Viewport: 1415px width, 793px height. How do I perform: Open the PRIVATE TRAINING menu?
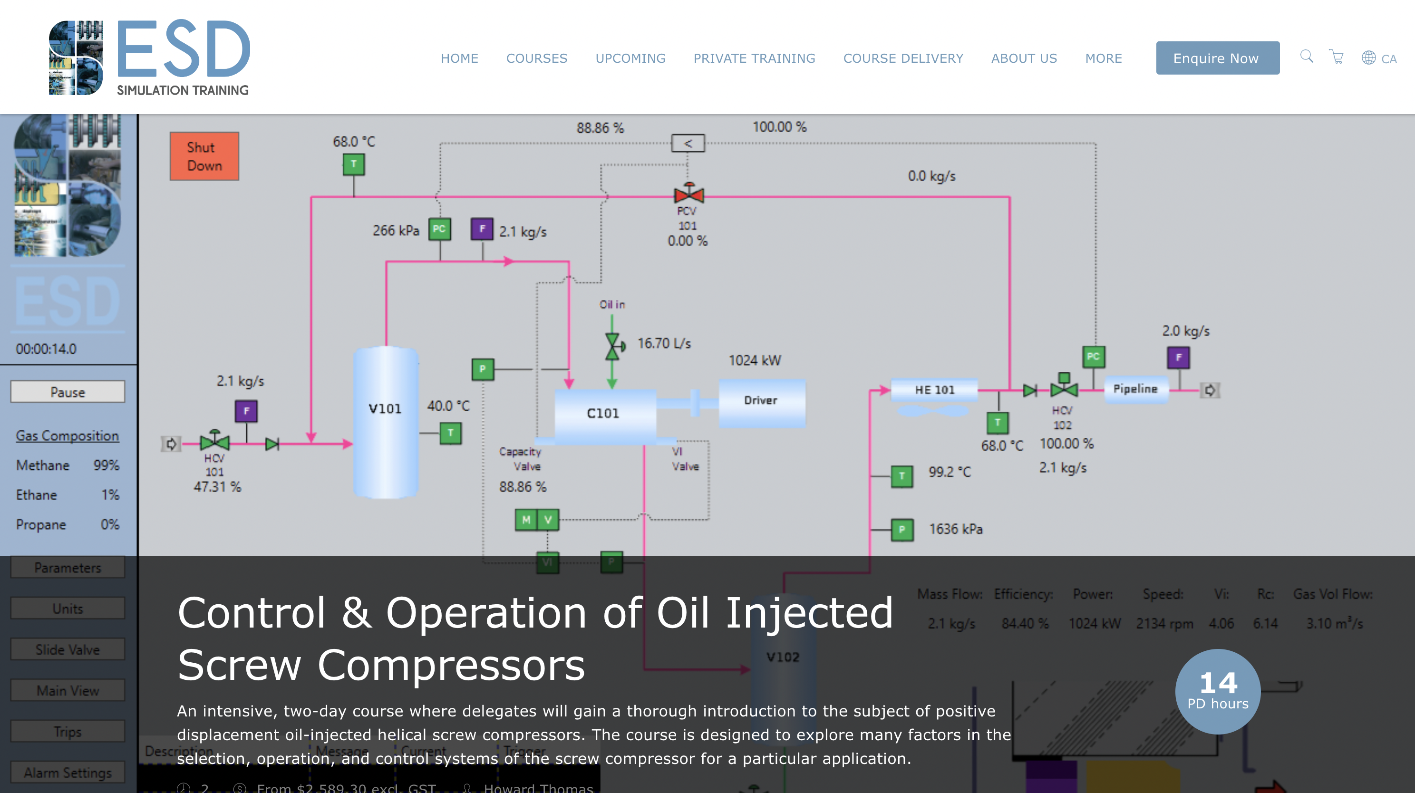point(754,58)
